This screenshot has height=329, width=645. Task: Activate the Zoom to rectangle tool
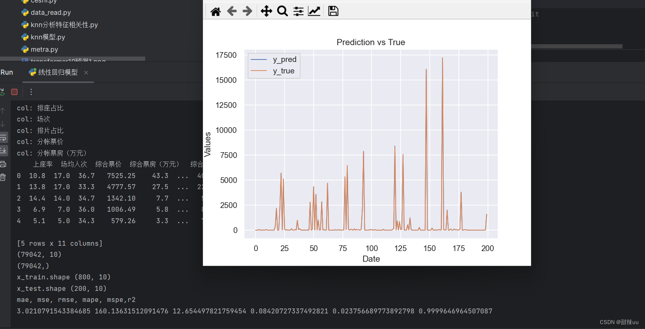click(x=283, y=11)
